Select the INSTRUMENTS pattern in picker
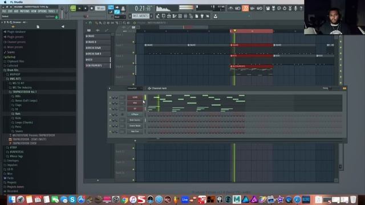The image size is (365, 205). pyautogui.click(x=98, y=65)
